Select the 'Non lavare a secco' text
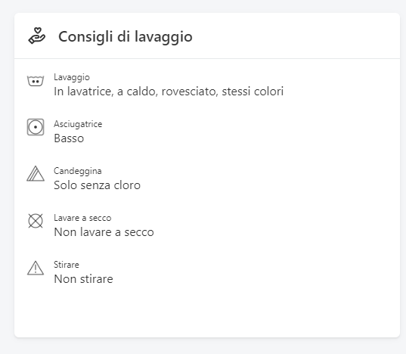 click(x=104, y=232)
